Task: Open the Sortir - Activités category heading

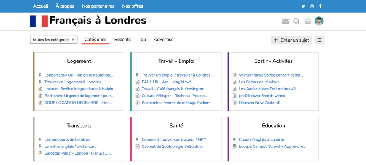Action: [273, 61]
